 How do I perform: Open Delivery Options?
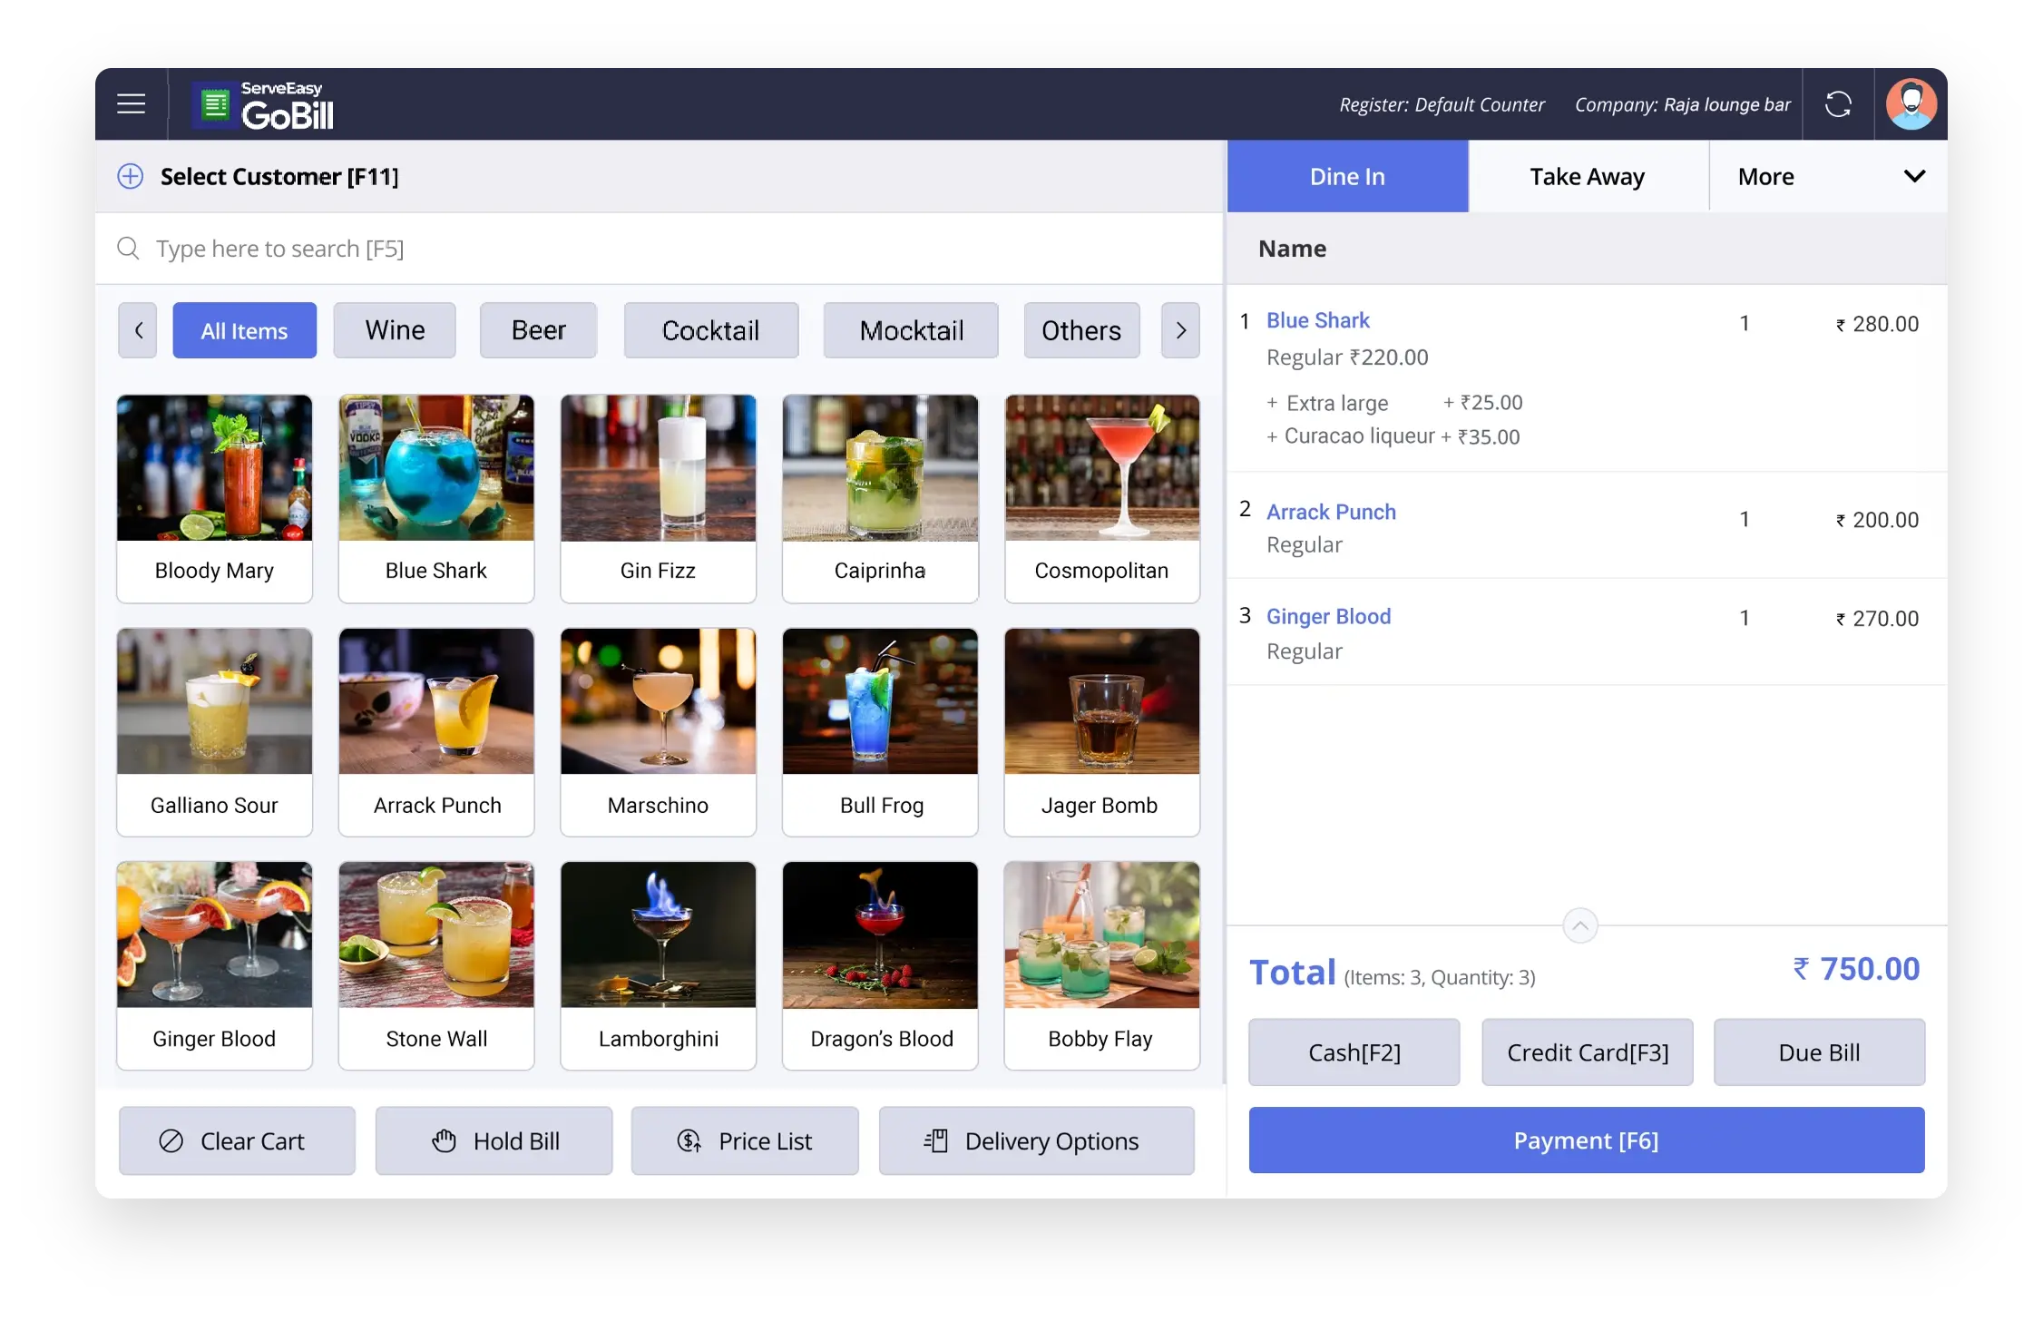coord(1036,1140)
